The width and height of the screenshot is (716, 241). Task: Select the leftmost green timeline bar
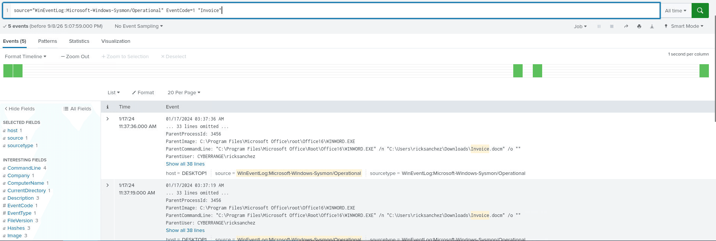click(x=8, y=71)
